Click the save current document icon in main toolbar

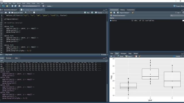click(x=12, y=6)
